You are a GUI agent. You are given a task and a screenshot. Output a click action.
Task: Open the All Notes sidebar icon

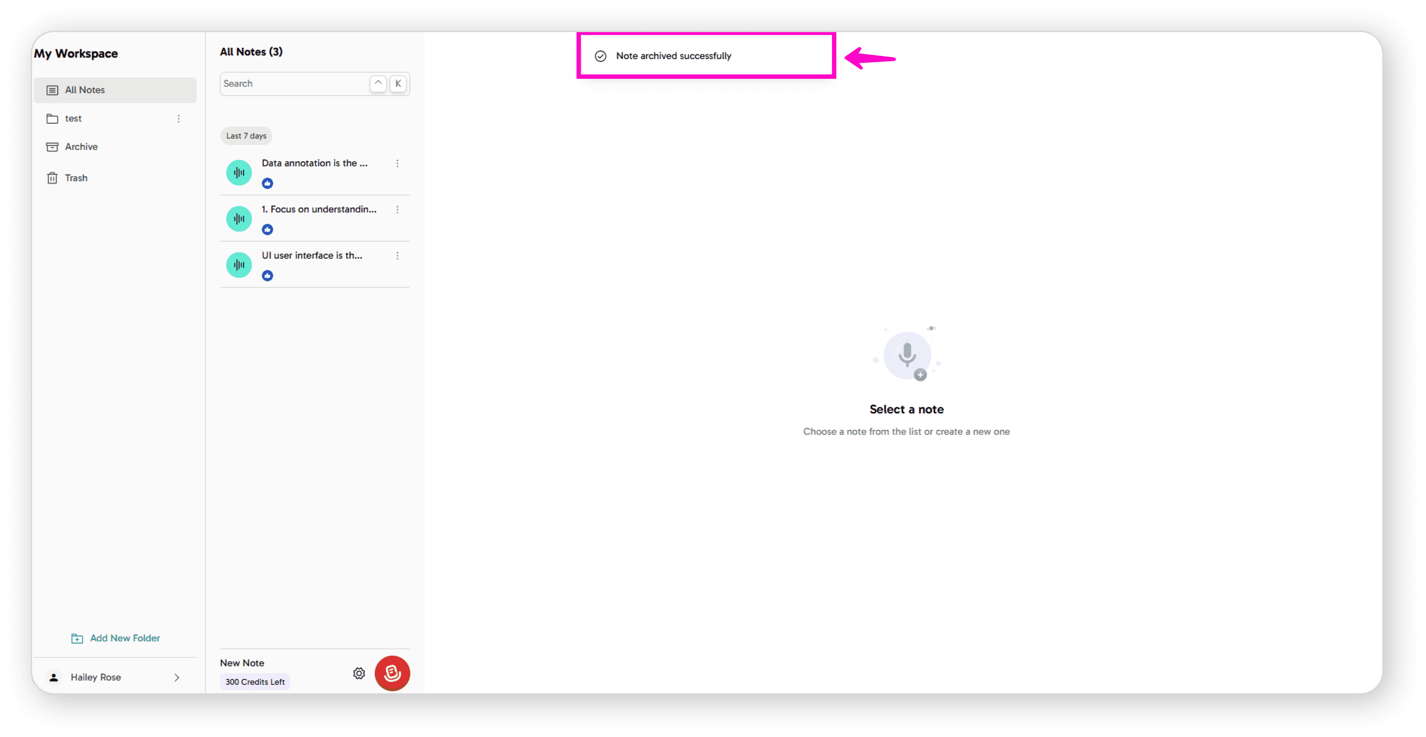click(x=52, y=90)
